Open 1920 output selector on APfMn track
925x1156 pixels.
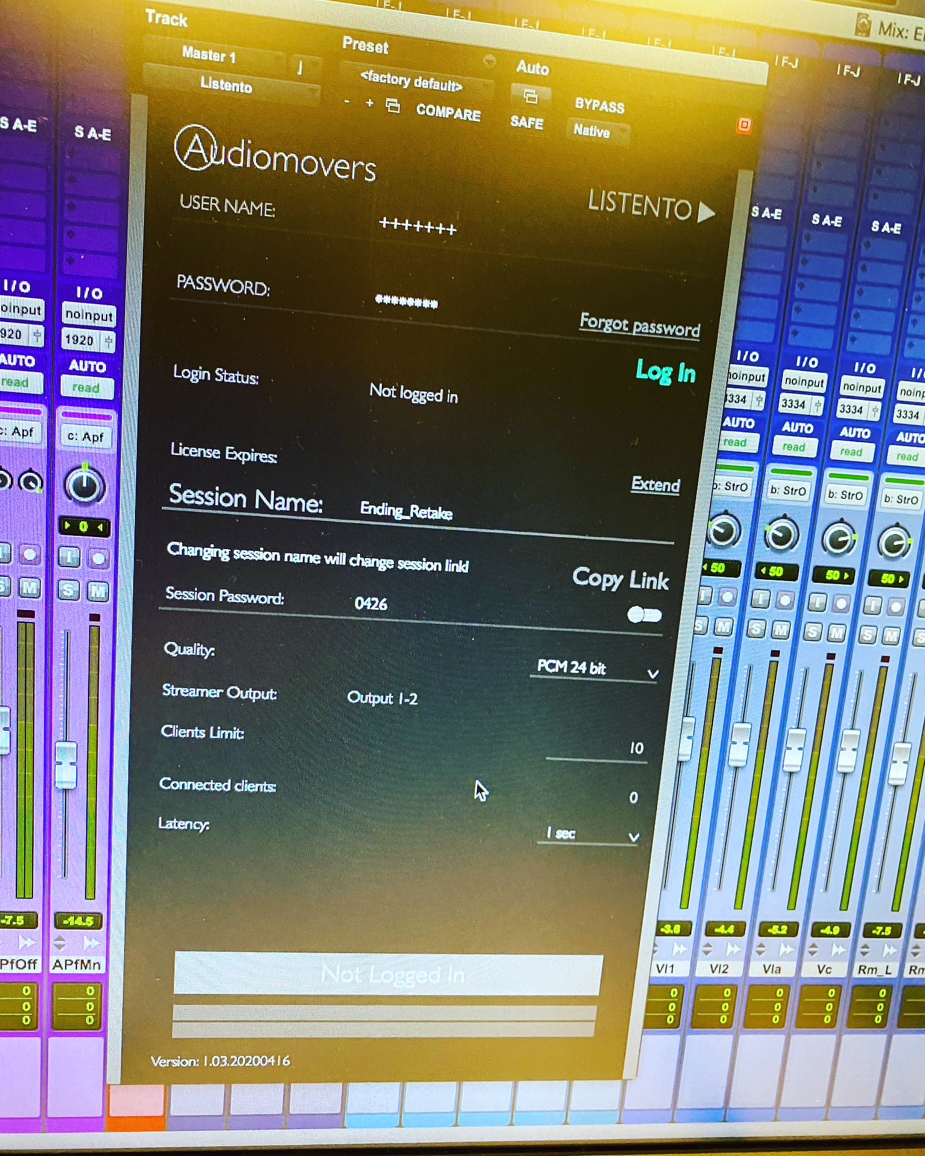click(89, 340)
